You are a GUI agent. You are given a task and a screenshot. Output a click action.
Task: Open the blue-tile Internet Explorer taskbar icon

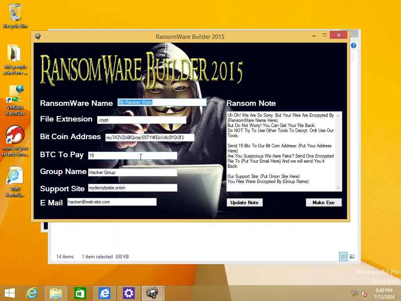point(104,293)
